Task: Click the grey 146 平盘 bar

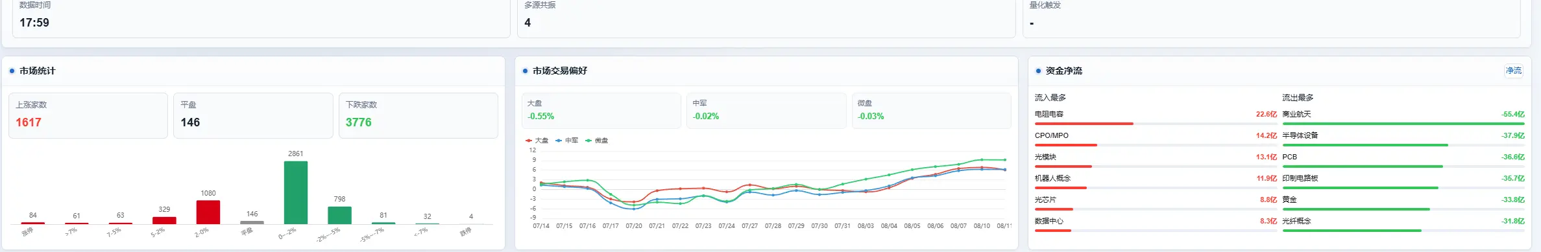Action: pyautogui.click(x=252, y=222)
